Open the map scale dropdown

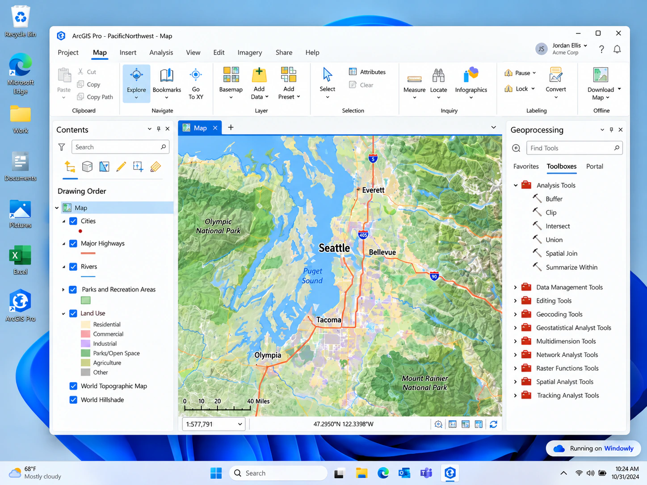[240, 424]
